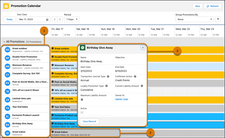
Task: Click the EL avatar for Exclusive Product Launch
Action: coord(7,116)
